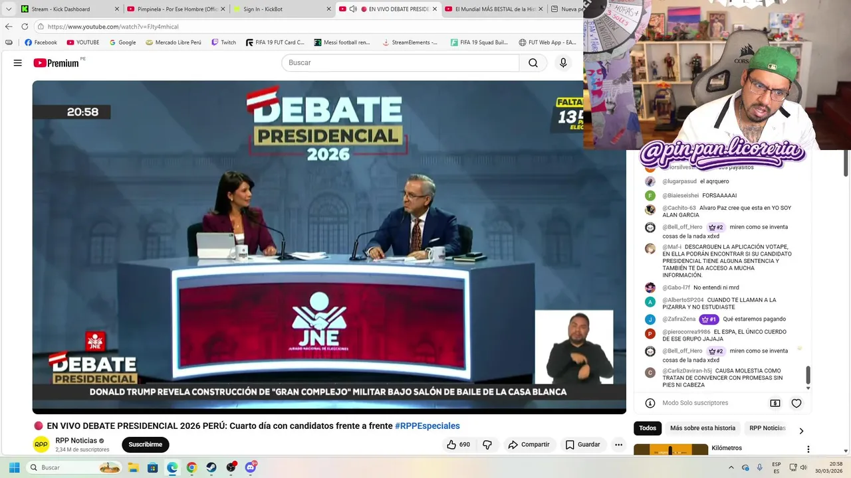Go to YouTube Premium home logo
The width and height of the screenshot is (851, 478).
click(57, 63)
